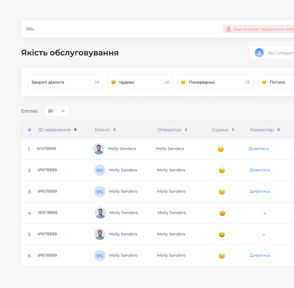Click the happy rating emoji in row 4
This screenshot has height=288, width=294.
coord(223,213)
